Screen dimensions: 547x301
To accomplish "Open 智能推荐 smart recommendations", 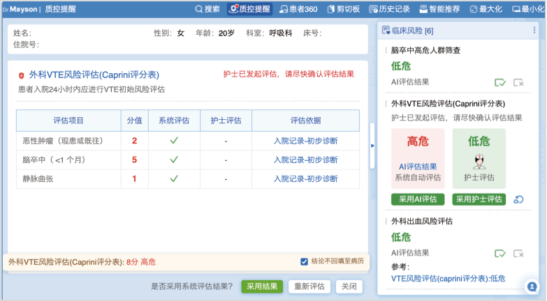I will pyautogui.click(x=439, y=9).
